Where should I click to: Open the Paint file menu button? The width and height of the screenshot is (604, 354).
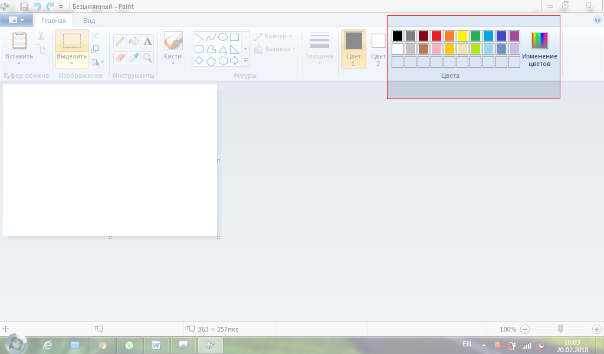17,20
